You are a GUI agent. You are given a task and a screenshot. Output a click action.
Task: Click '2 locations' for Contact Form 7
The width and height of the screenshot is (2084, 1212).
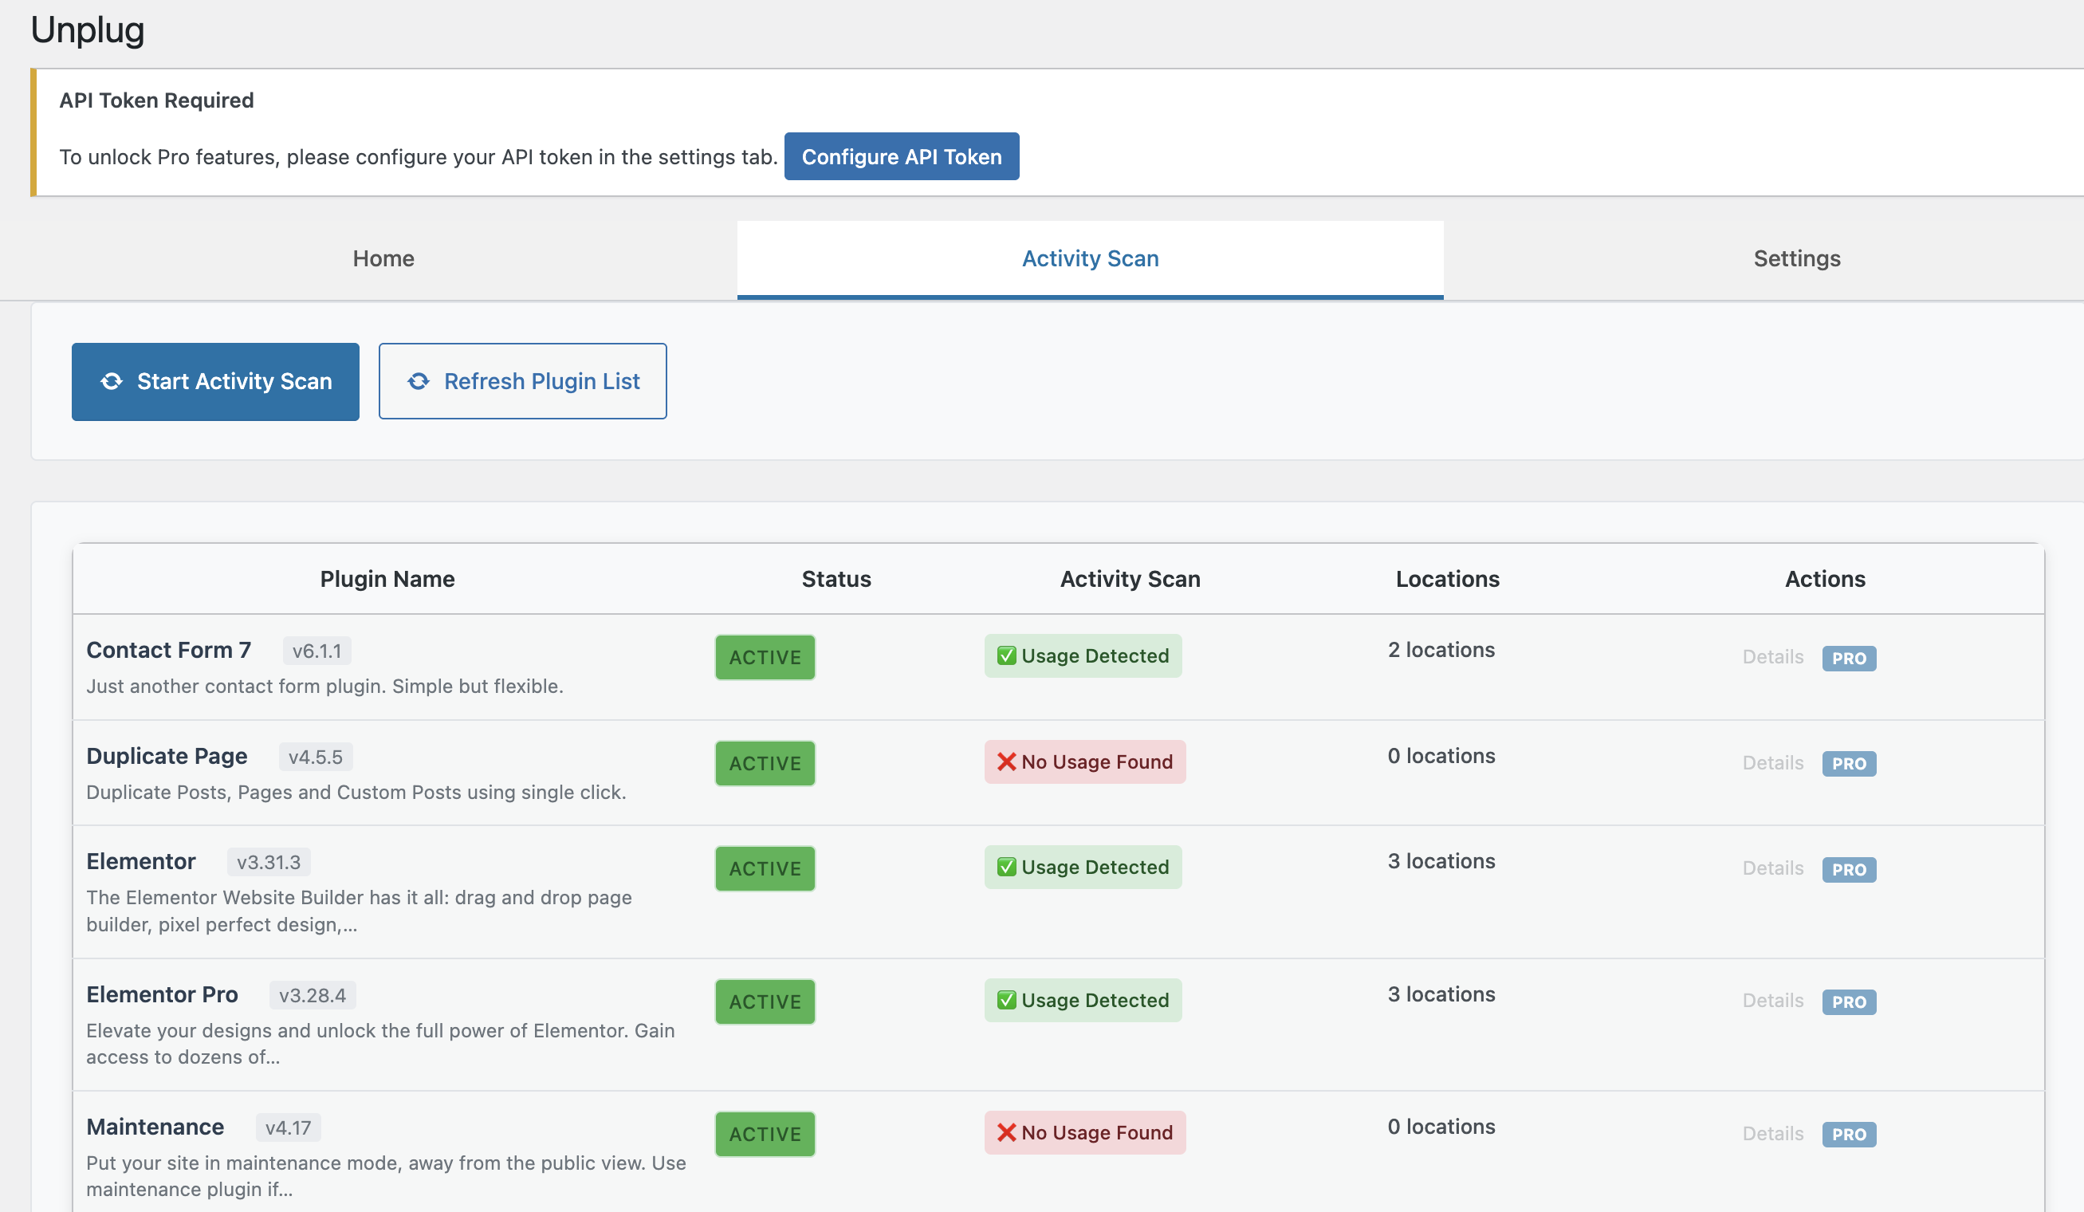(x=1441, y=651)
